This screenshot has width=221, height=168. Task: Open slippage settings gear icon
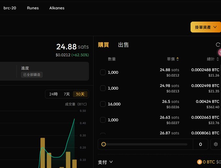point(216,144)
